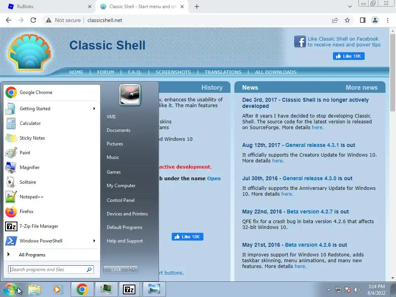Open Getting Started in the Start menu
Viewport: 396px width, 297px height.
(x=52, y=109)
